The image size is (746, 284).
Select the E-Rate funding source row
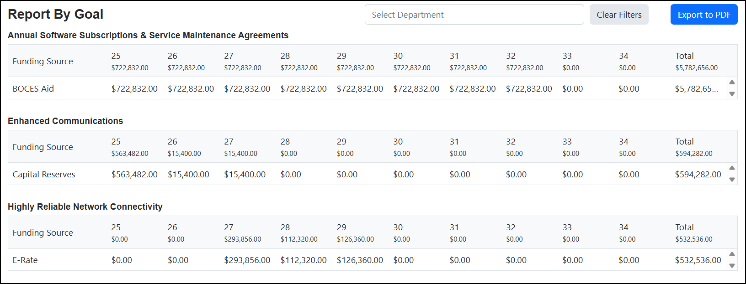(368, 260)
